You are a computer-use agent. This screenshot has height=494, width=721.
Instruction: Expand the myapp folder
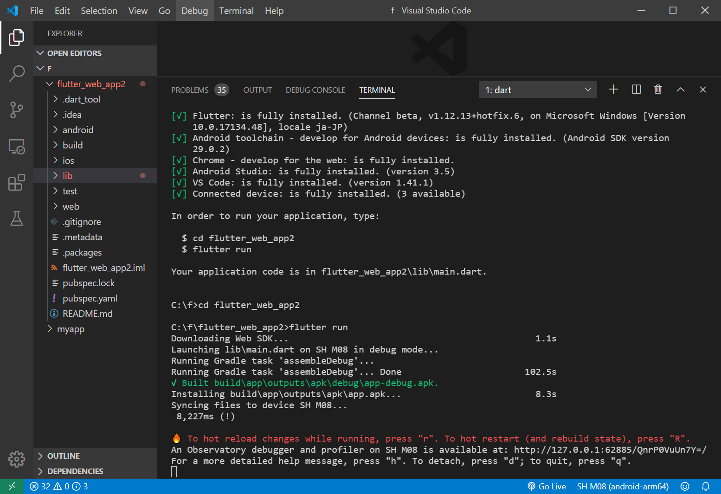[x=95, y=329]
